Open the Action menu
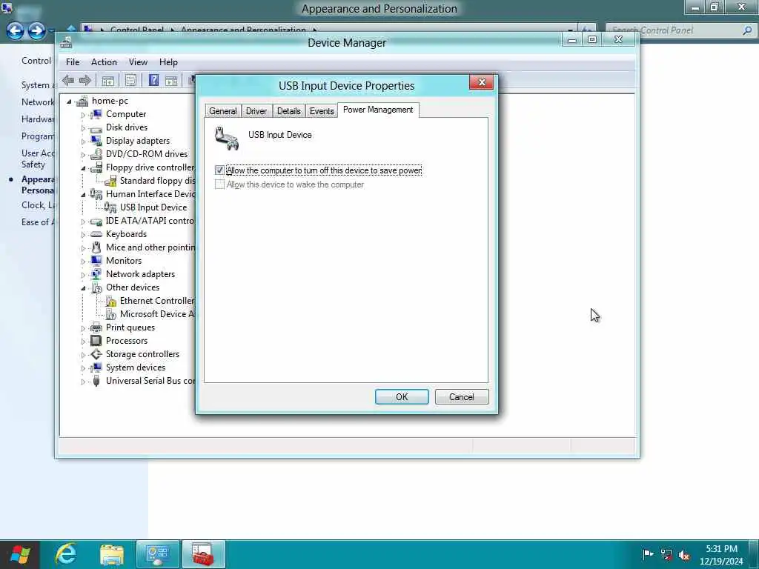 click(104, 62)
